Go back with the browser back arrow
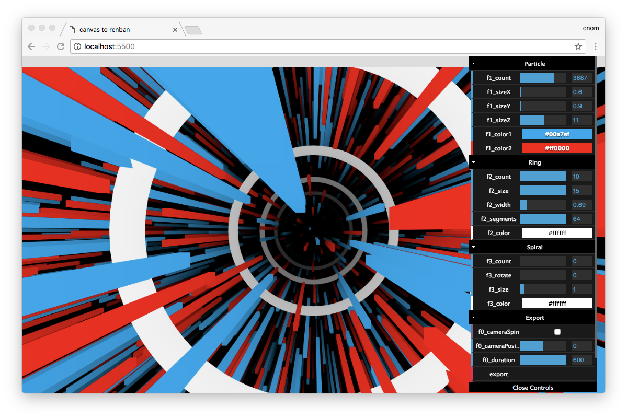 pyautogui.click(x=31, y=46)
